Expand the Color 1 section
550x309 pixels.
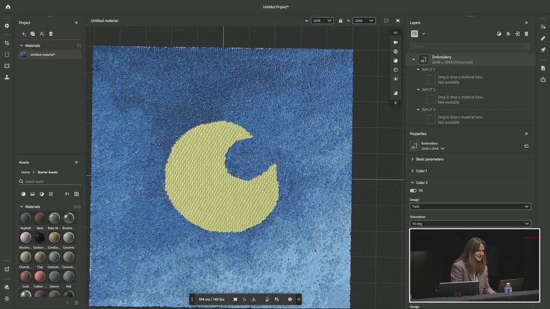tap(412, 171)
